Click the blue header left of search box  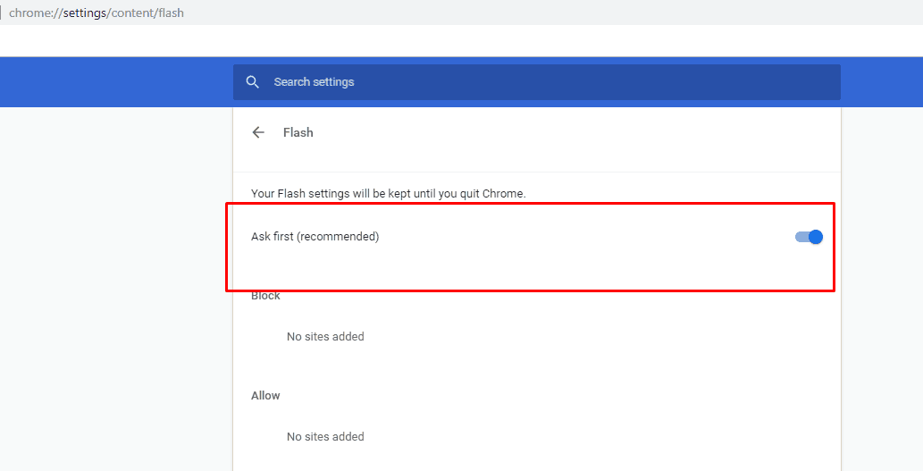(116, 82)
